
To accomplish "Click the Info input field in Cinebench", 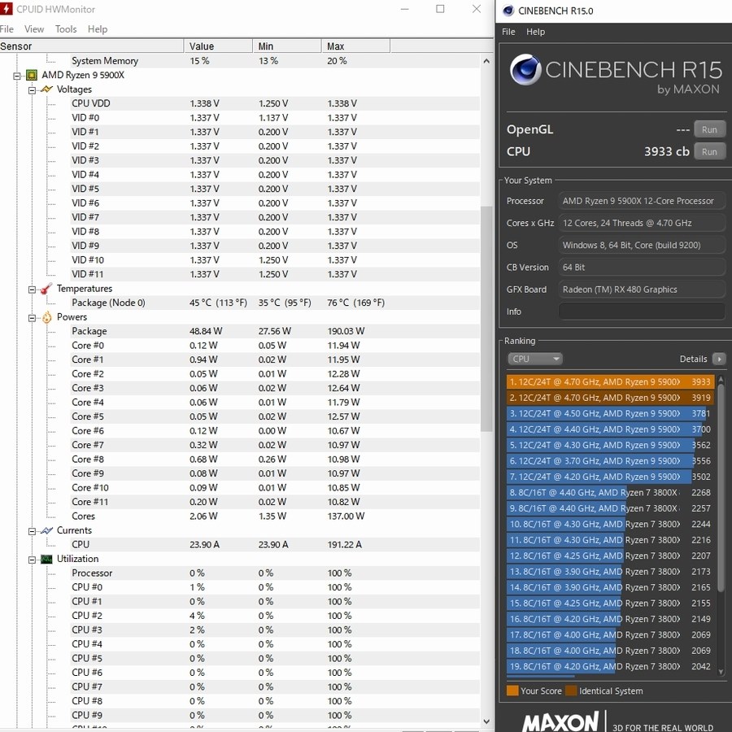I will (642, 312).
